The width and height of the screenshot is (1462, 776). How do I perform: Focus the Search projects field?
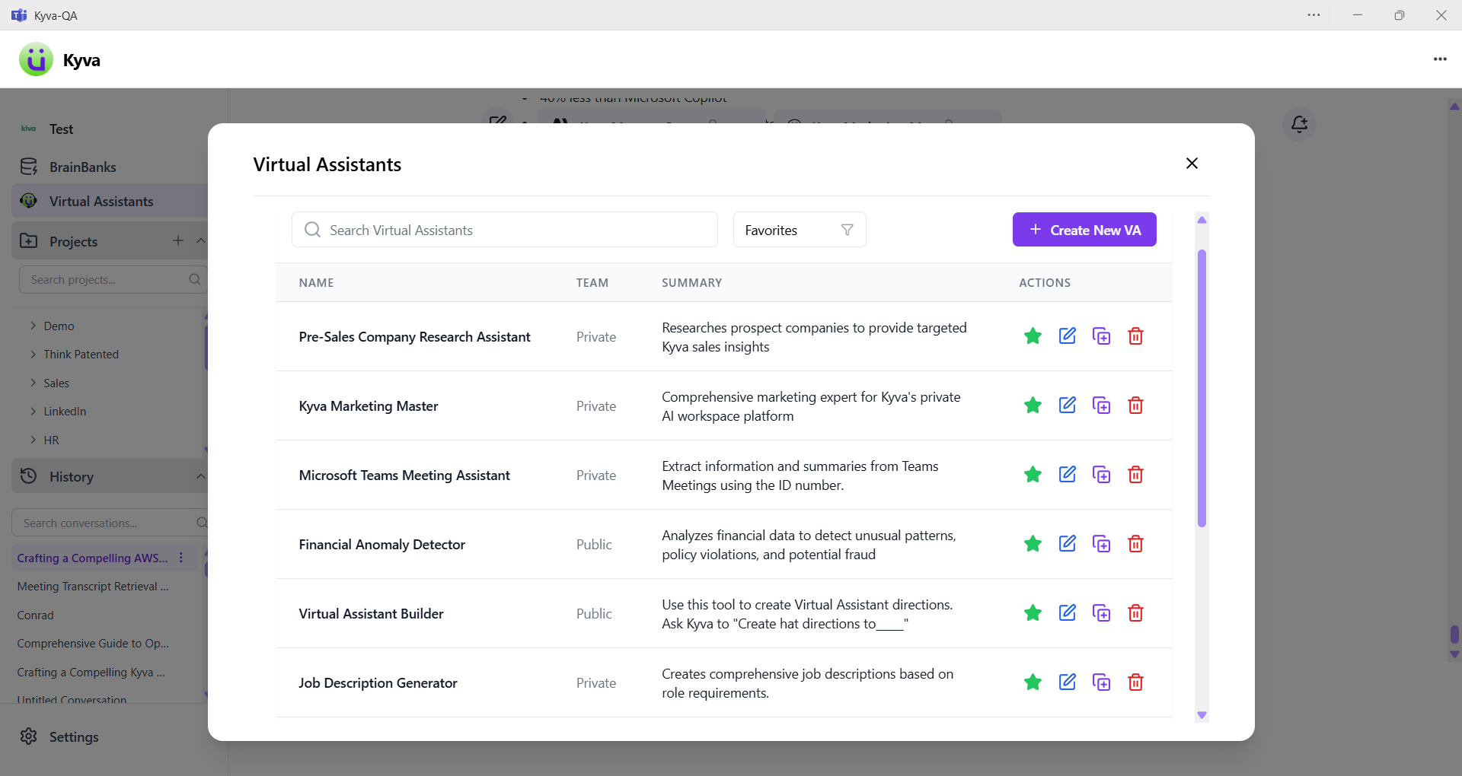click(113, 280)
